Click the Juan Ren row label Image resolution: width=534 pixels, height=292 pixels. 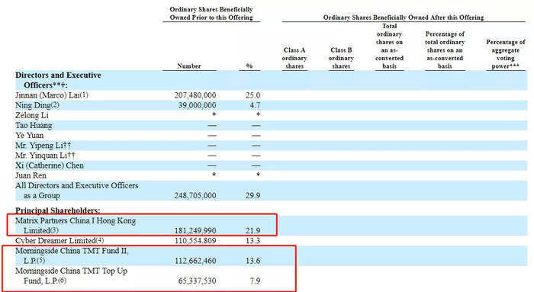point(31,175)
